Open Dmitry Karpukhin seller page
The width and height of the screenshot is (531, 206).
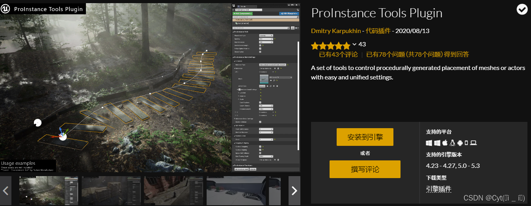point(336,31)
